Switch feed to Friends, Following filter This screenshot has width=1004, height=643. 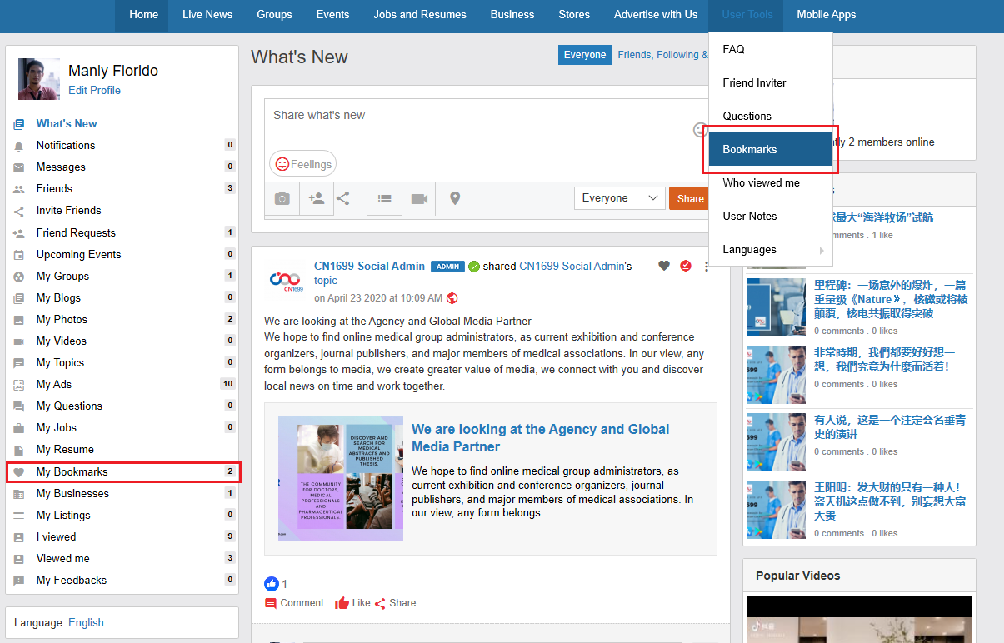(x=662, y=55)
